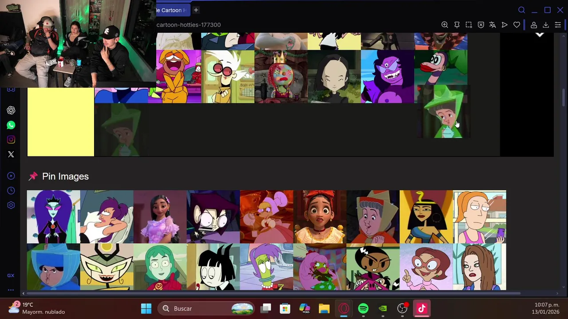Select the pink-haired frog character image
Image resolution: width=568 pixels, height=319 pixels.
click(319, 267)
